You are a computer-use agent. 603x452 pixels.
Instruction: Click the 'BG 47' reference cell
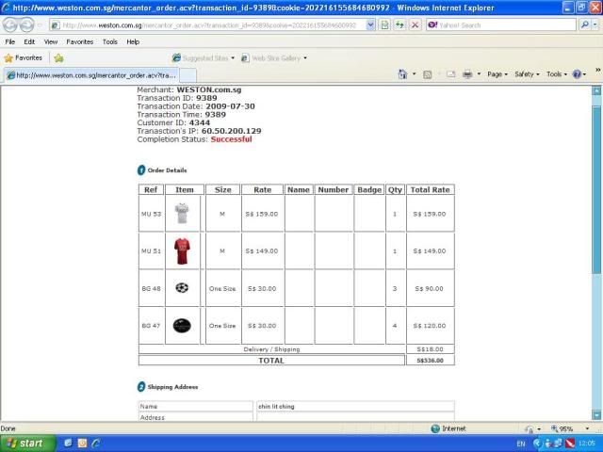pos(151,326)
